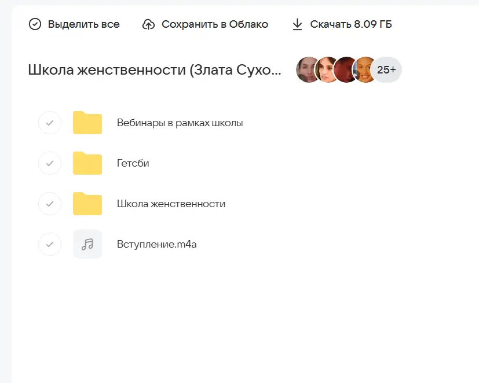Click the checkmark icon next to Выделить все

35,24
